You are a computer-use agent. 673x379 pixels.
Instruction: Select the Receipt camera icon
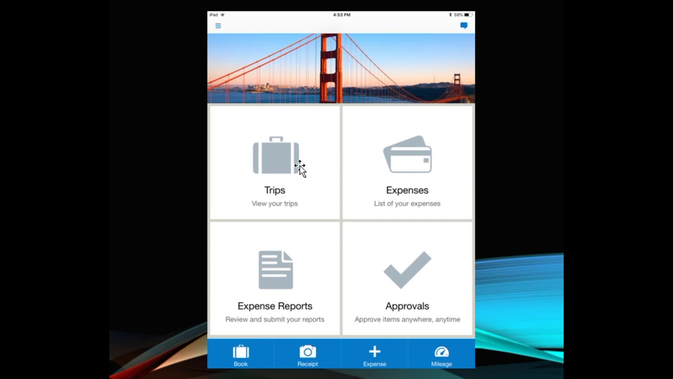coord(308,352)
